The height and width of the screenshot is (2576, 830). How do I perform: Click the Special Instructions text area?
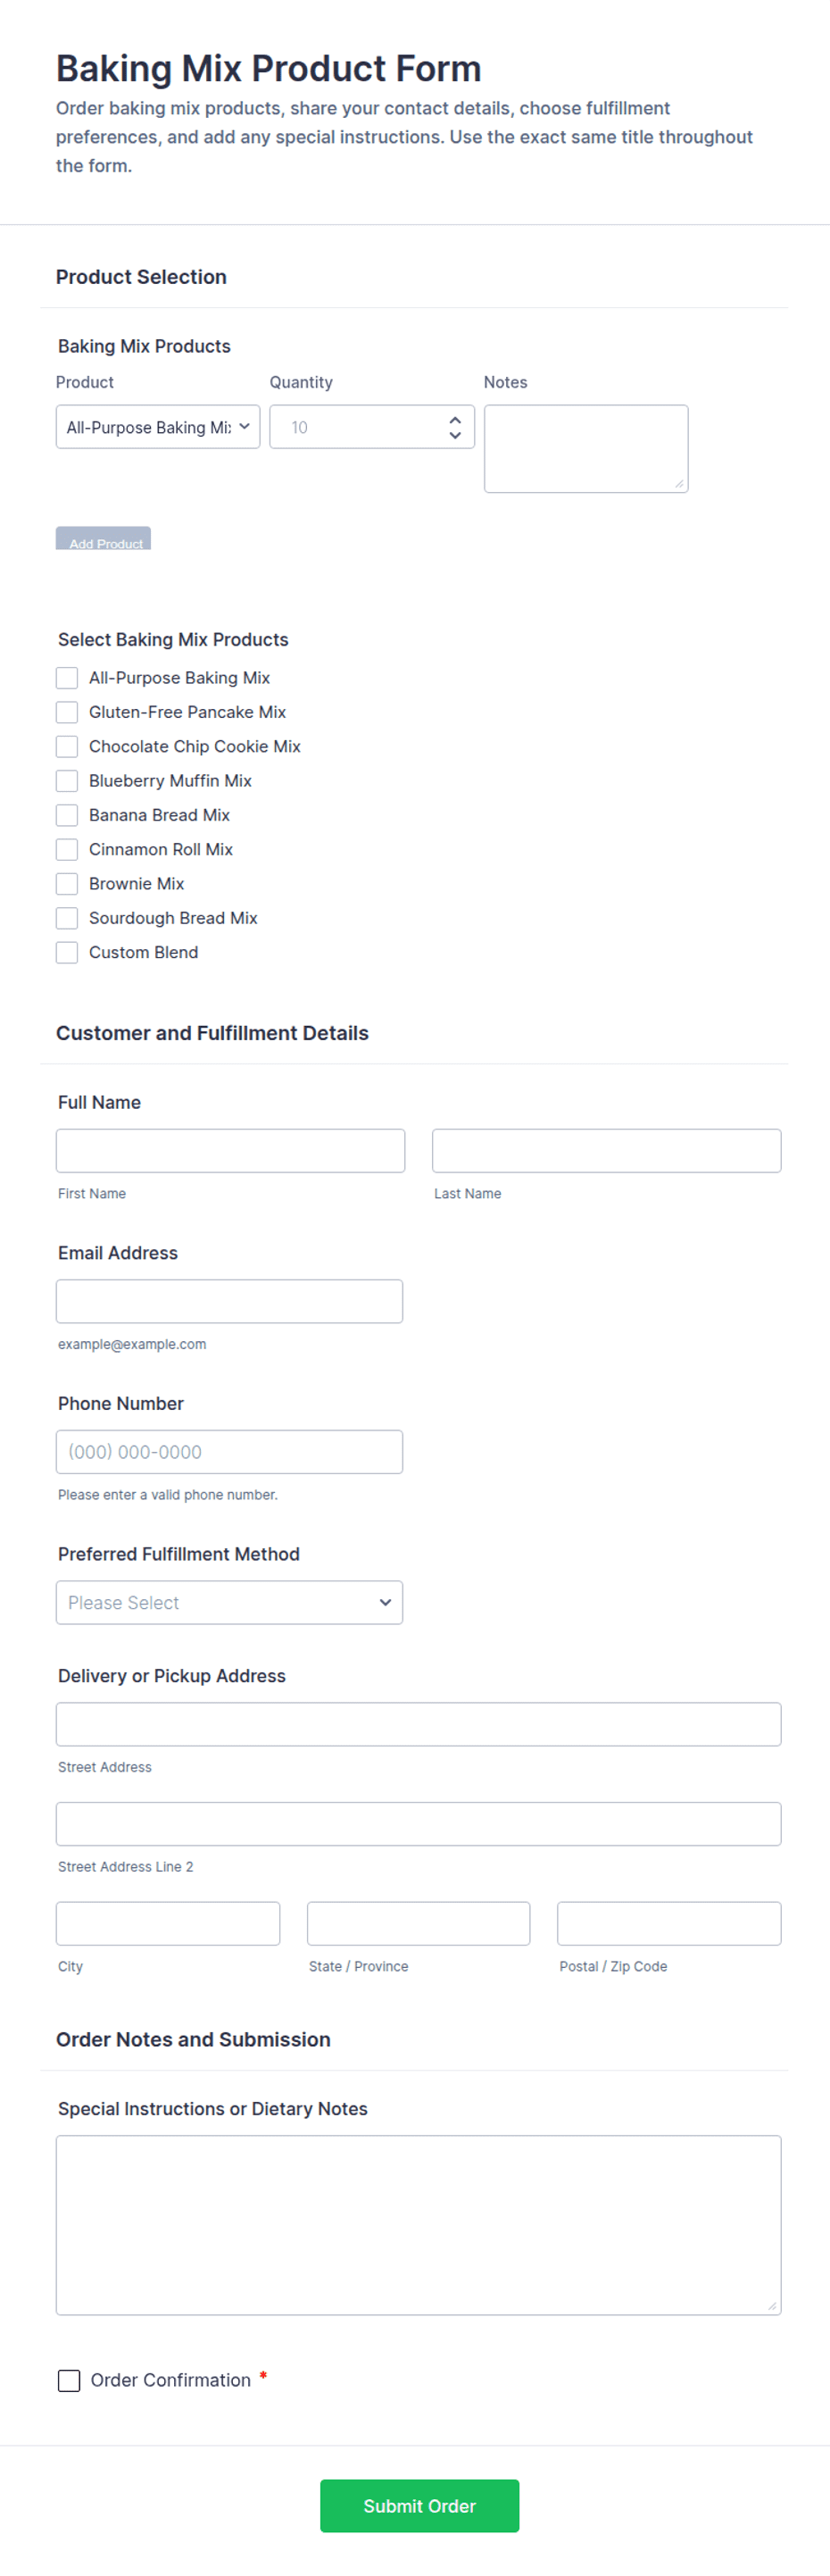(418, 2226)
